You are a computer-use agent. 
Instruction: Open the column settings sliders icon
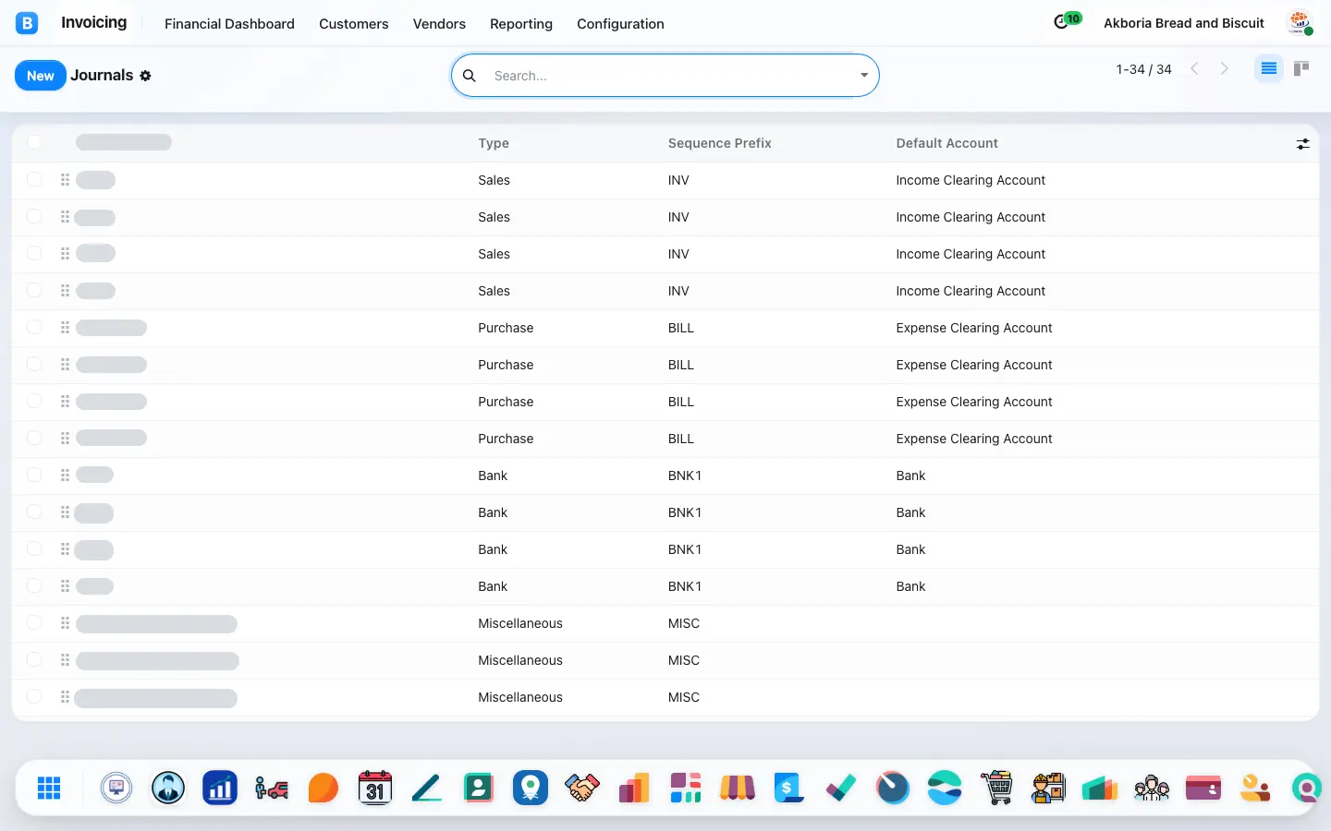tap(1302, 143)
